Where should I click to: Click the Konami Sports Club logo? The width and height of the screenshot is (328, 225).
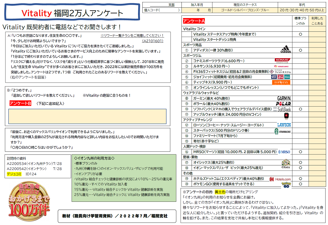click(283, 61)
